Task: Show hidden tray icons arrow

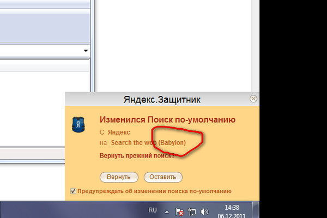Action: click(x=167, y=212)
